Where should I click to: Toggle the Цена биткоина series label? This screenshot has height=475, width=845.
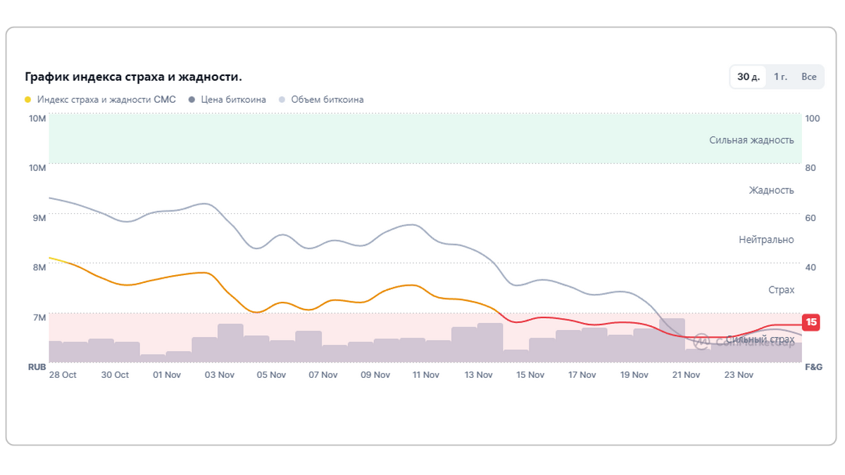click(233, 100)
